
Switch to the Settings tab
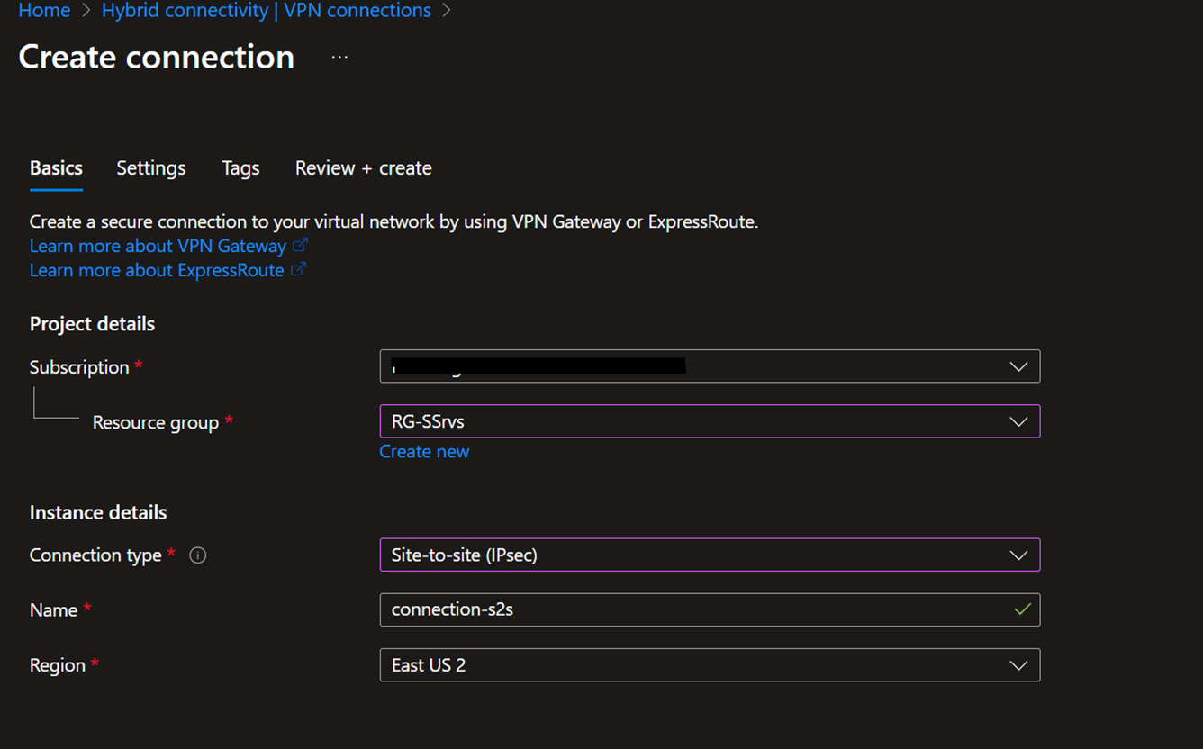150,168
